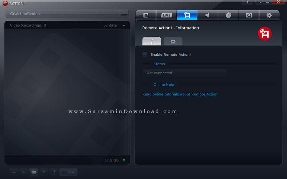Open the Screenshot camera tab

[x=249, y=15]
